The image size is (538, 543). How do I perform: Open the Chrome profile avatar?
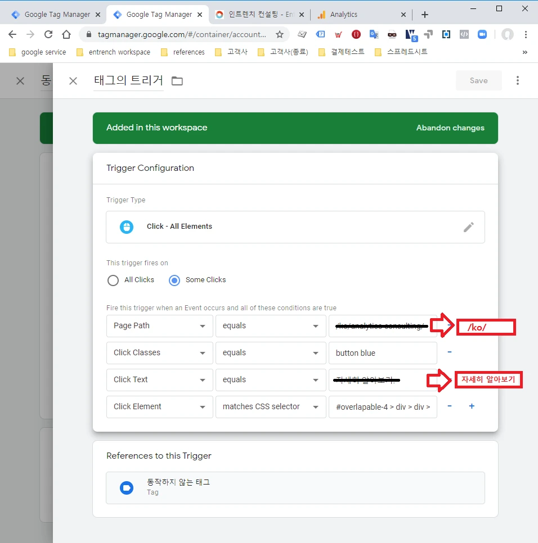click(x=507, y=34)
